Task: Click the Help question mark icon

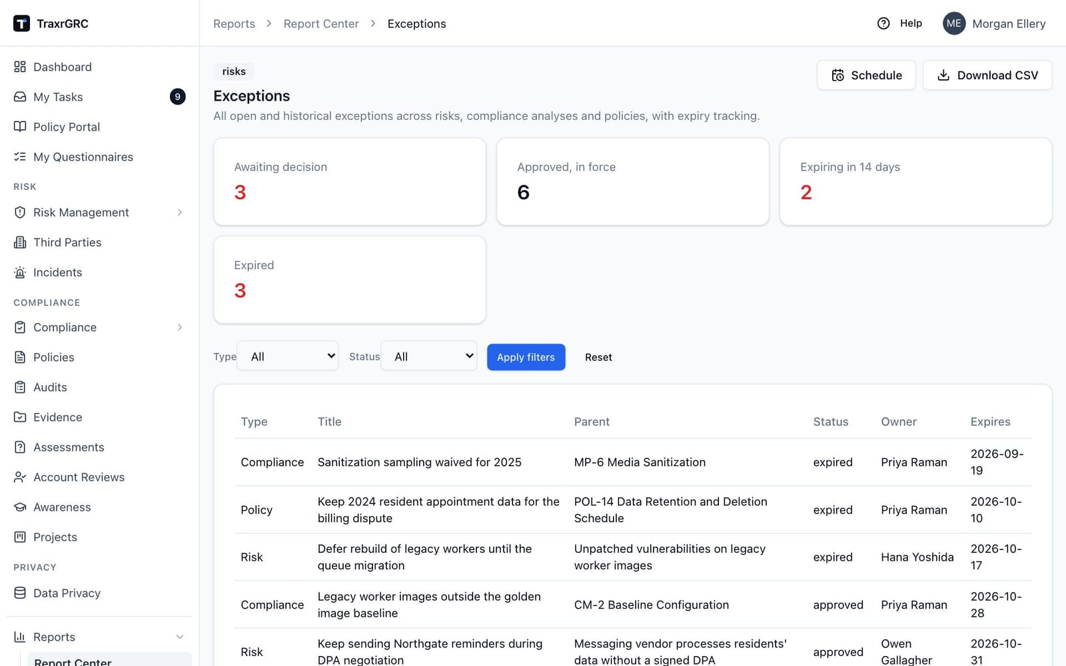Action: click(883, 23)
